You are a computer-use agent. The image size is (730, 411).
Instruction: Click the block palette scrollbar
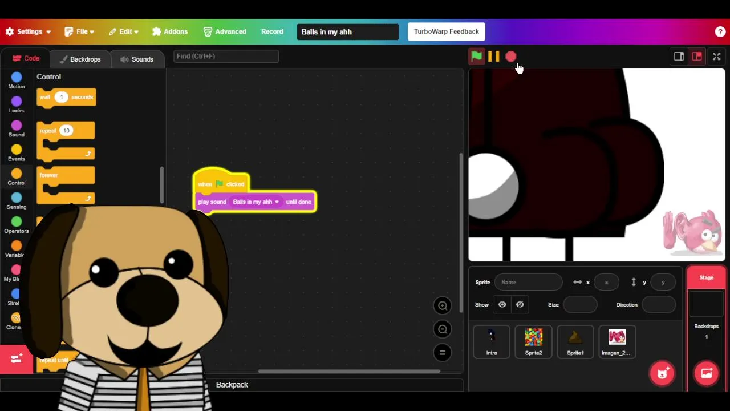(x=162, y=184)
